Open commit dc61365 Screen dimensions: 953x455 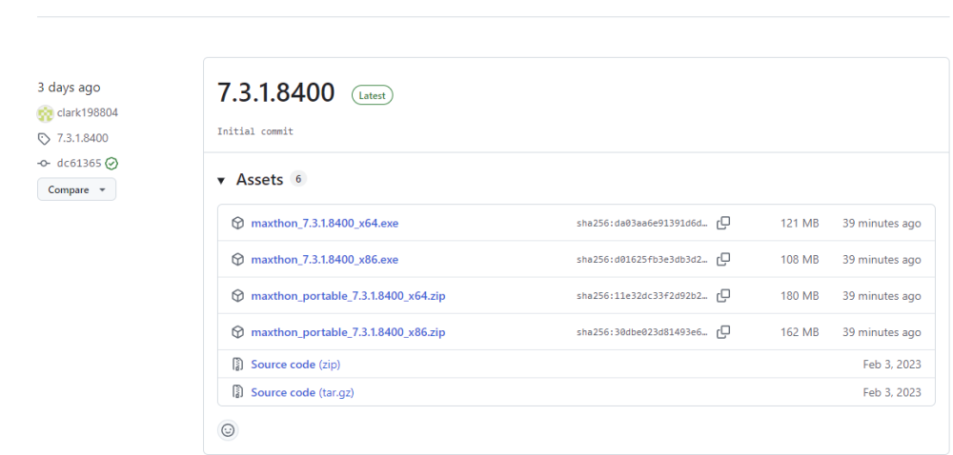pos(79,164)
